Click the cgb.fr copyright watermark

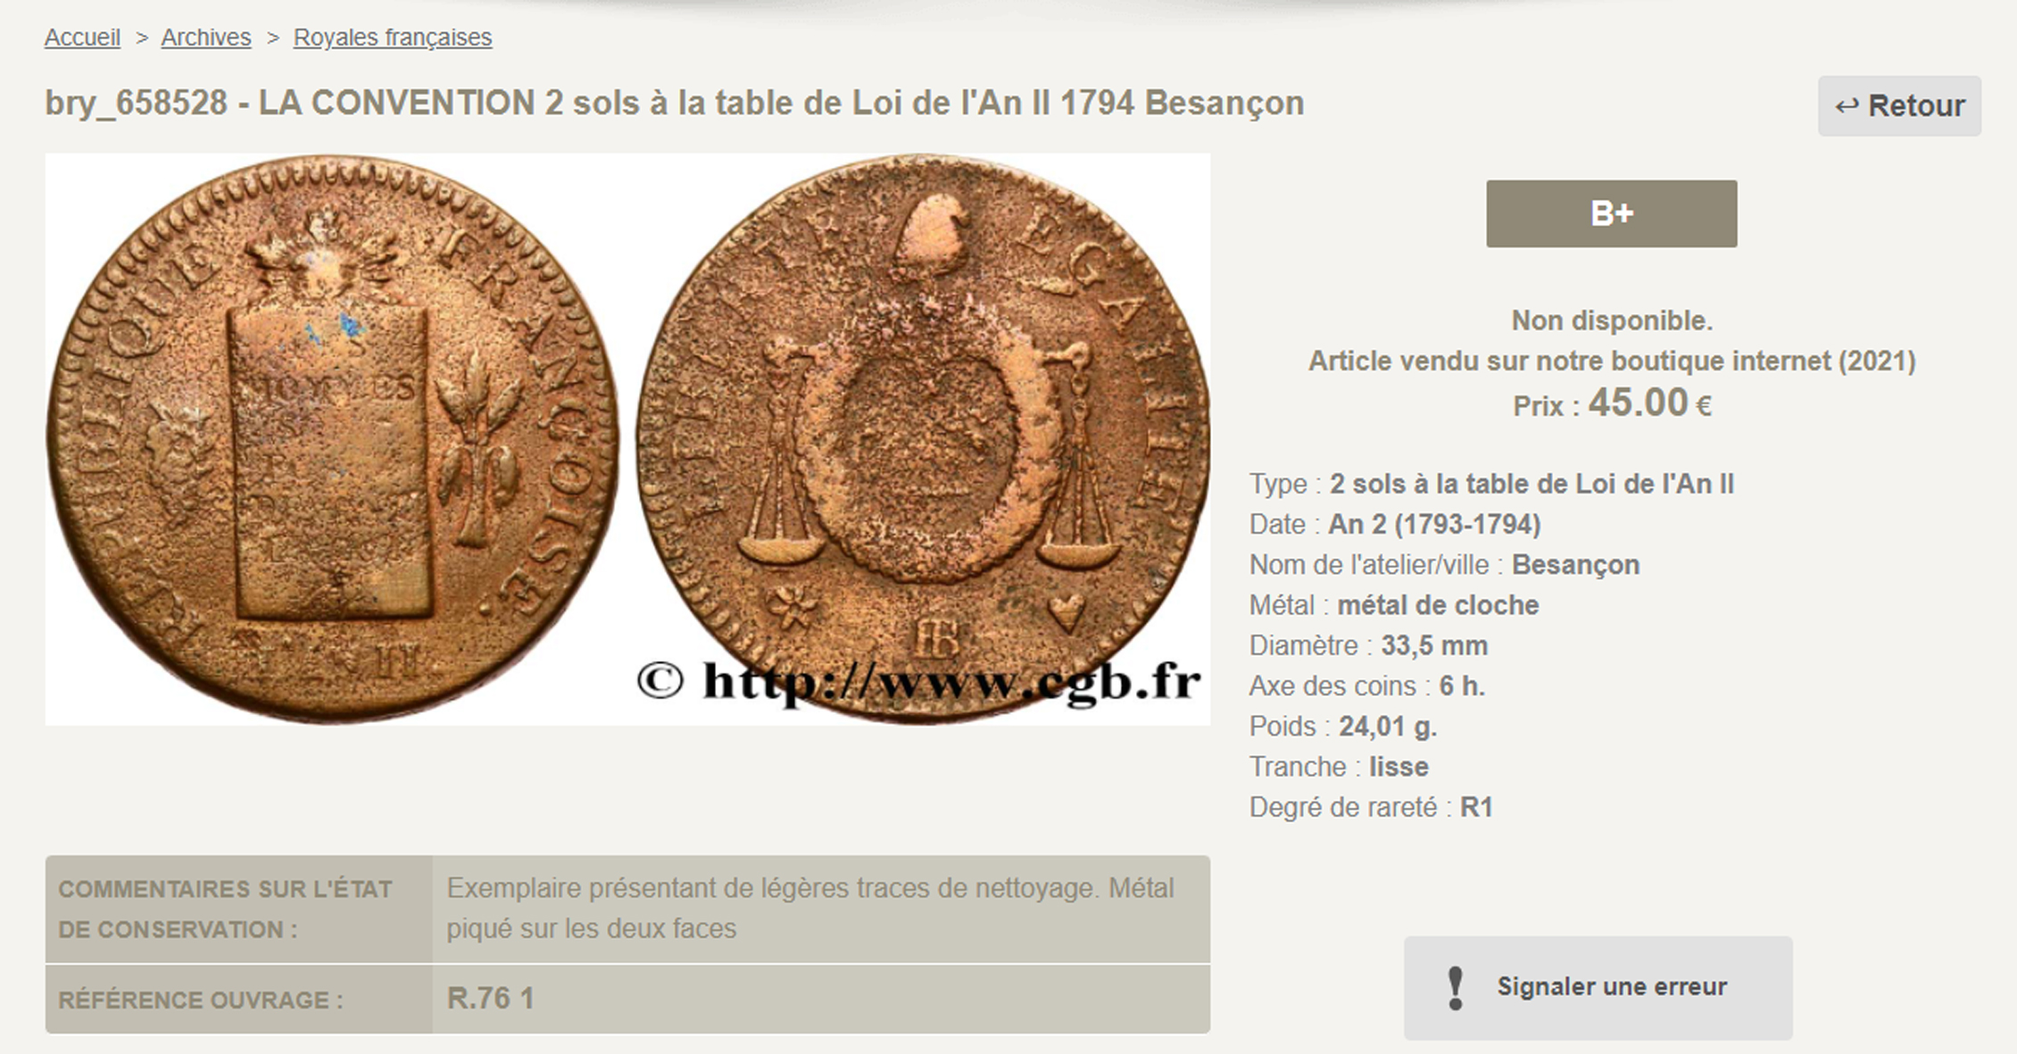point(919,682)
